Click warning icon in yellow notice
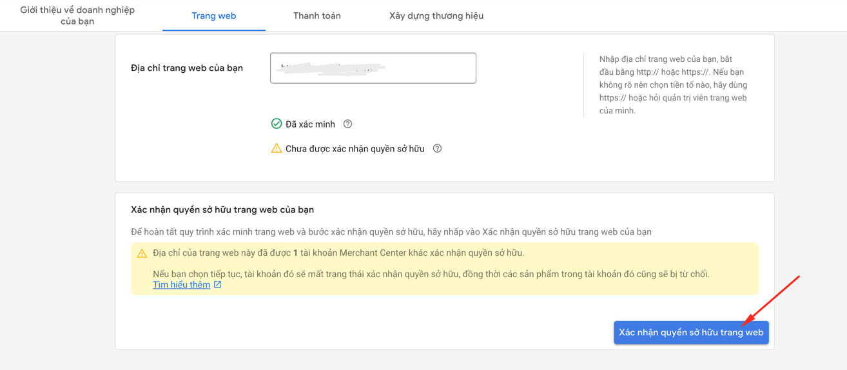847x370 pixels. point(142,253)
